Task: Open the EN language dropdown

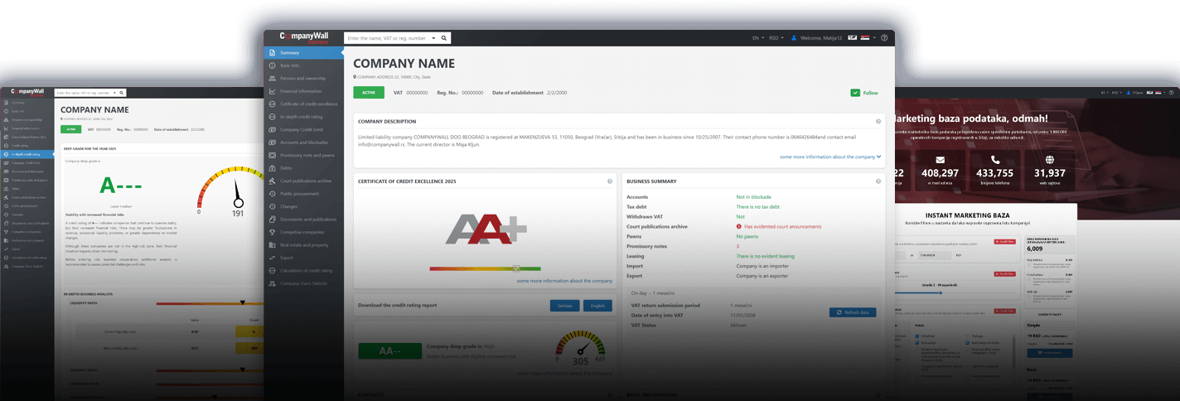Action: pos(757,38)
